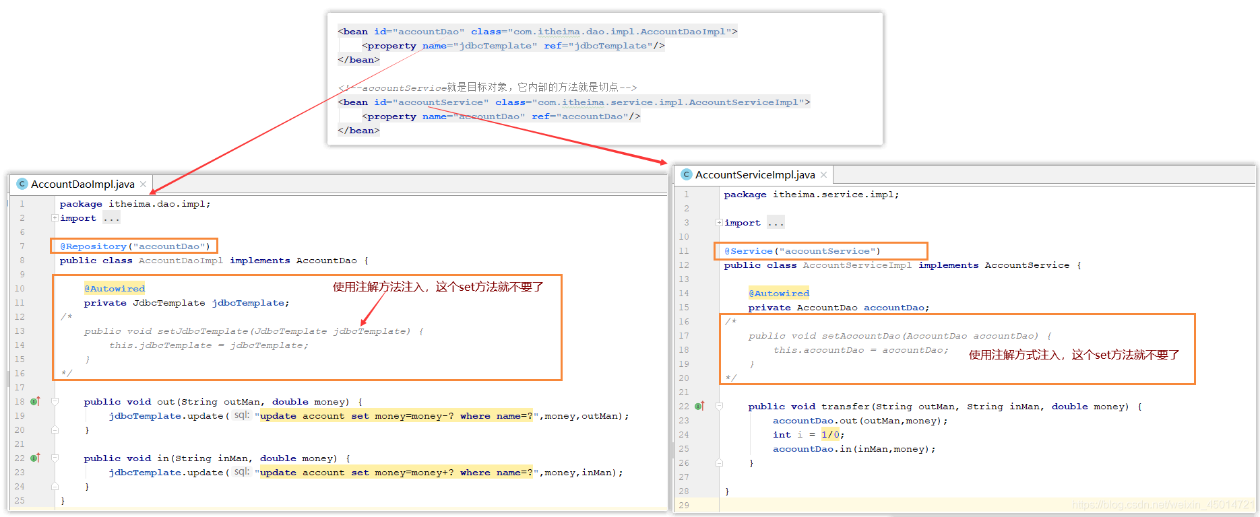The width and height of the screenshot is (1260, 517).
Task: Click the @Repository("accountDao") annotation
Action: 135,246
